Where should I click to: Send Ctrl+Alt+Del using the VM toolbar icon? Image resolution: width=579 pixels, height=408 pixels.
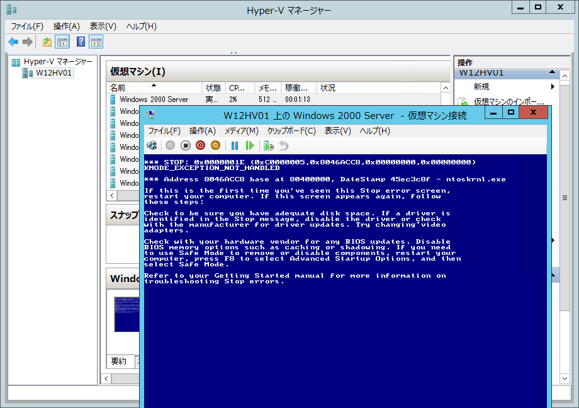coord(152,145)
